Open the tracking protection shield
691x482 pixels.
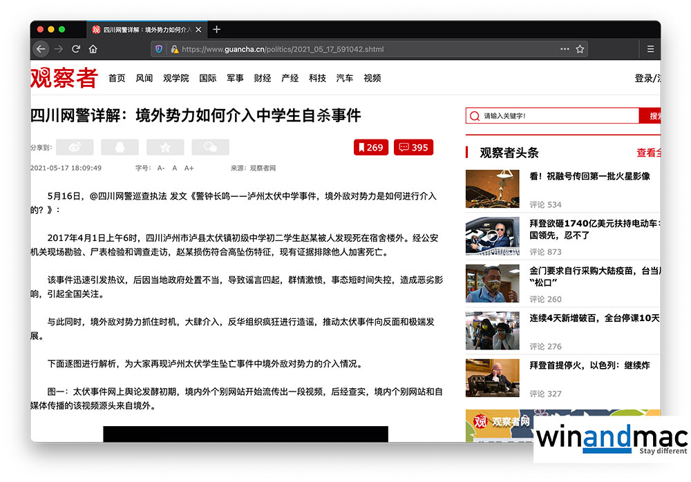click(x=159, y=49)
